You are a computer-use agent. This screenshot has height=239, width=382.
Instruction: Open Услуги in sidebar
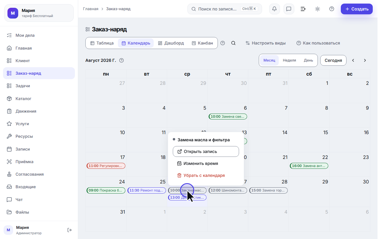click(39, 124)
